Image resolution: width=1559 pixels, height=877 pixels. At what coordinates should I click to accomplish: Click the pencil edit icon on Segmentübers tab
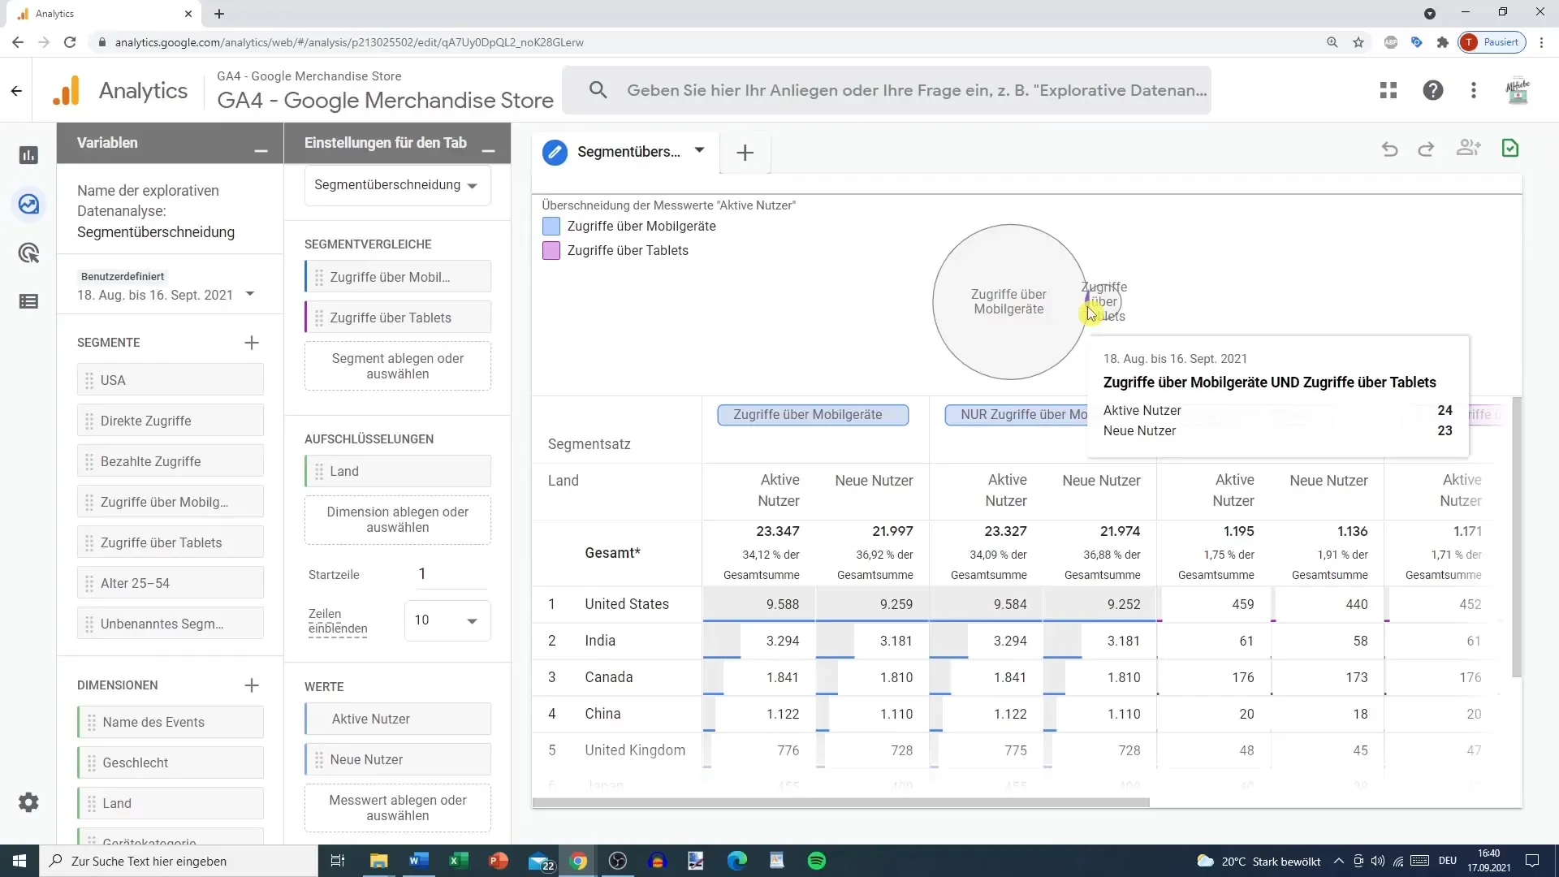555,152
